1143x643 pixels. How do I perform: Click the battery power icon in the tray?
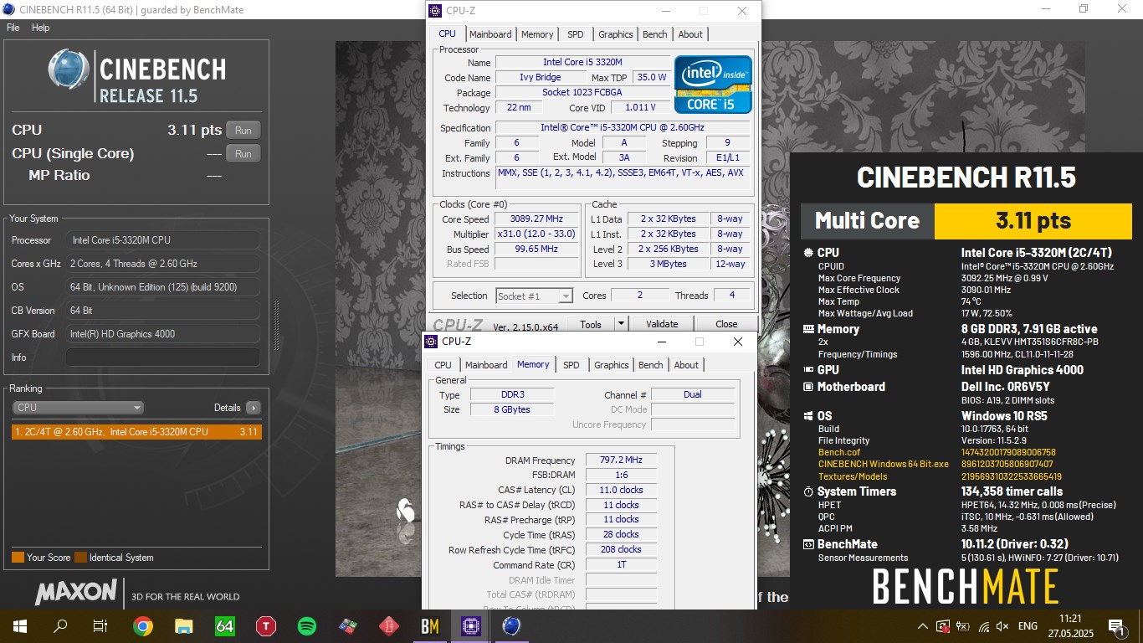pos(963,626)
